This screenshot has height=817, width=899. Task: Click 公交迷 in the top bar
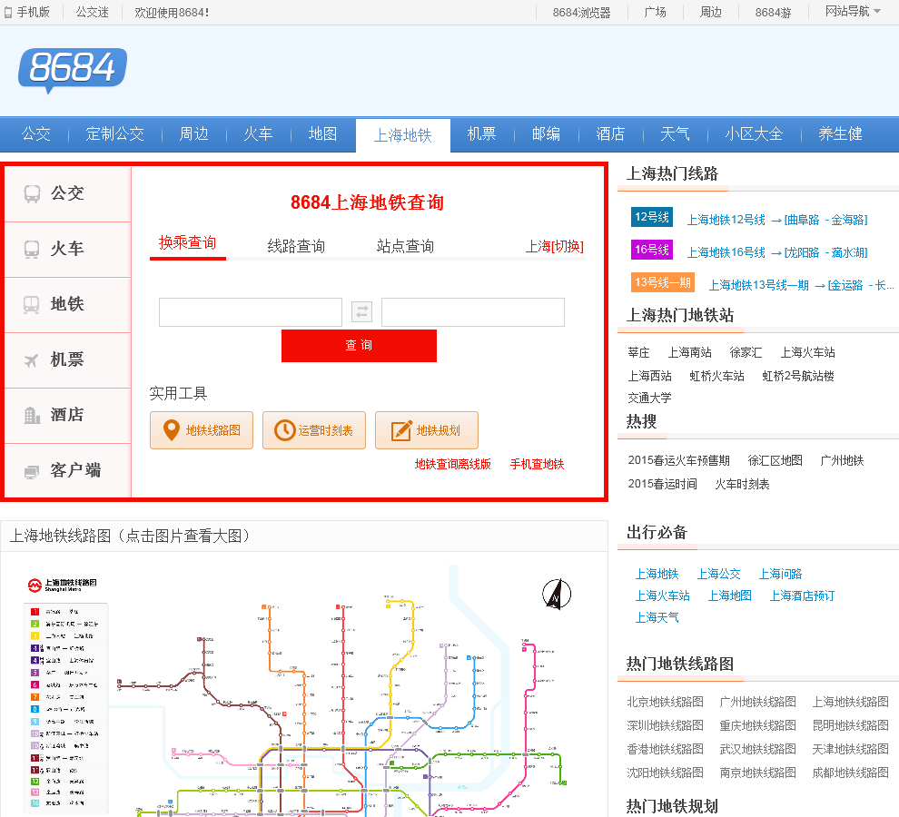[93, 12]
